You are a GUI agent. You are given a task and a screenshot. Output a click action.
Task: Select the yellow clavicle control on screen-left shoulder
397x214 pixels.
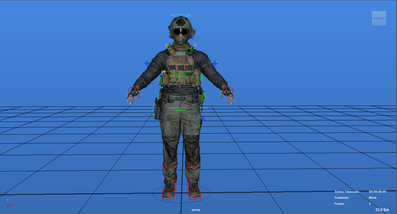[169, 48]
